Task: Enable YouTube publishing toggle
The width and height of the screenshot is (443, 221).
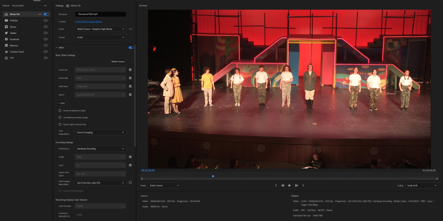Action: click(x=46, y=21)
